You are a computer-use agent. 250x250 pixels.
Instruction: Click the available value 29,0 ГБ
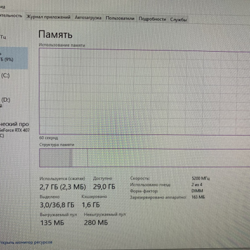pyautogui.click(x=104, y=187)
